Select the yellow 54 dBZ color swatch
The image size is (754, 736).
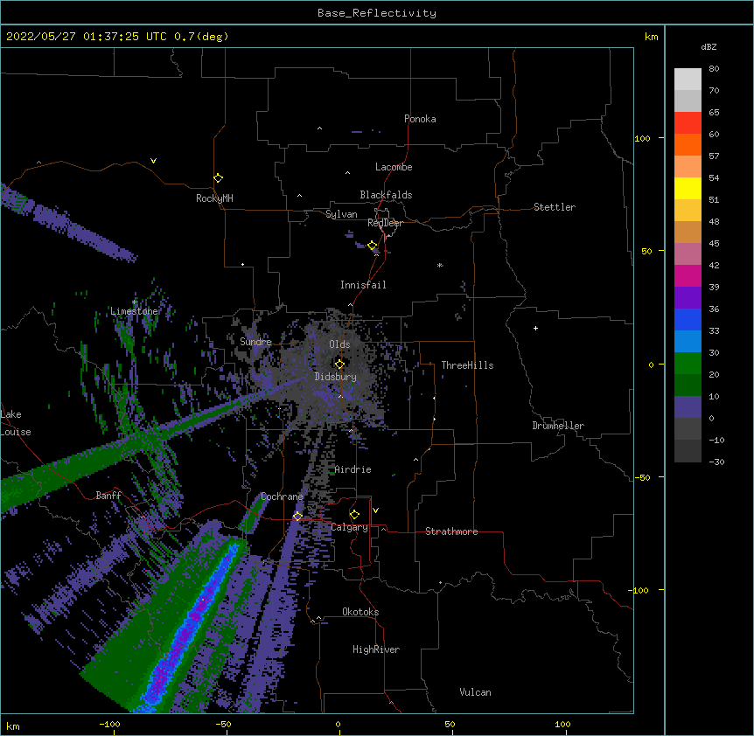click(x=688, y=188)
